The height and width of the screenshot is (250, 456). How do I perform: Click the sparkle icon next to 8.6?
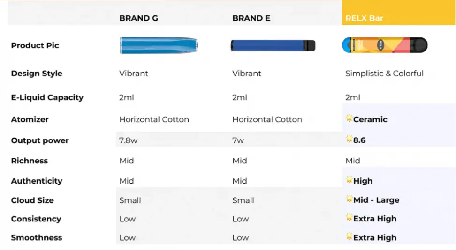pos(349,139)
